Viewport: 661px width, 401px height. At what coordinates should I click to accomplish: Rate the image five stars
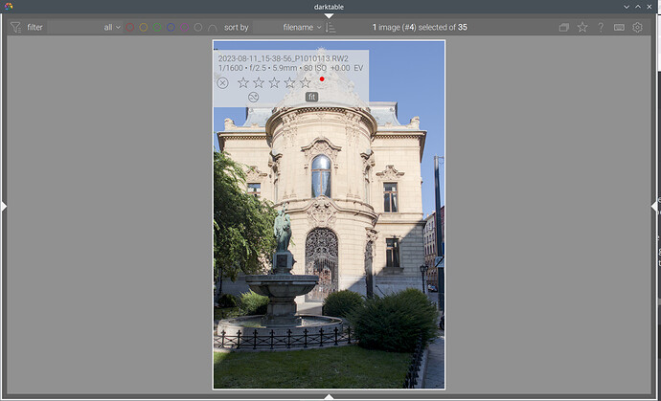click(x=306, y=83)
